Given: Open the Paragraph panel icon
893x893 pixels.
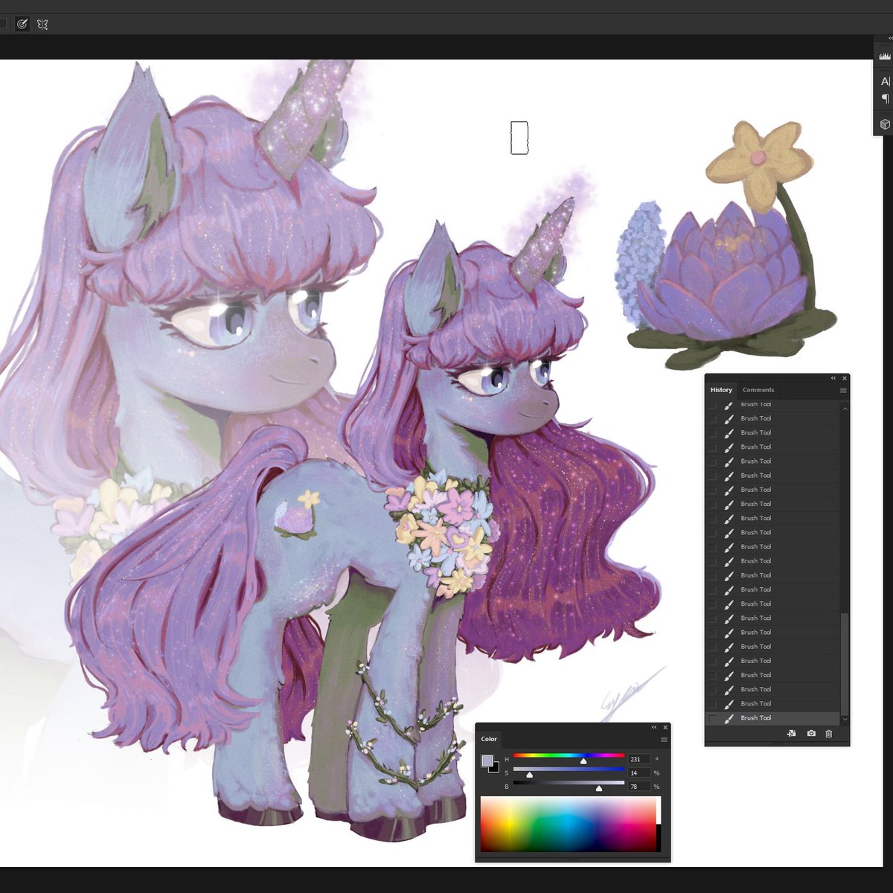Looking at the screenshot, I should [x=885, y=98].
